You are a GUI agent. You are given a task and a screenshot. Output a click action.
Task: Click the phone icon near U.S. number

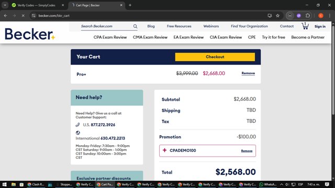(78, 125)
